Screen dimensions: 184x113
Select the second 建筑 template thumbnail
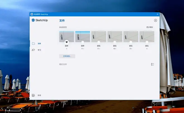pyautogui.click(x=115, y=36)
